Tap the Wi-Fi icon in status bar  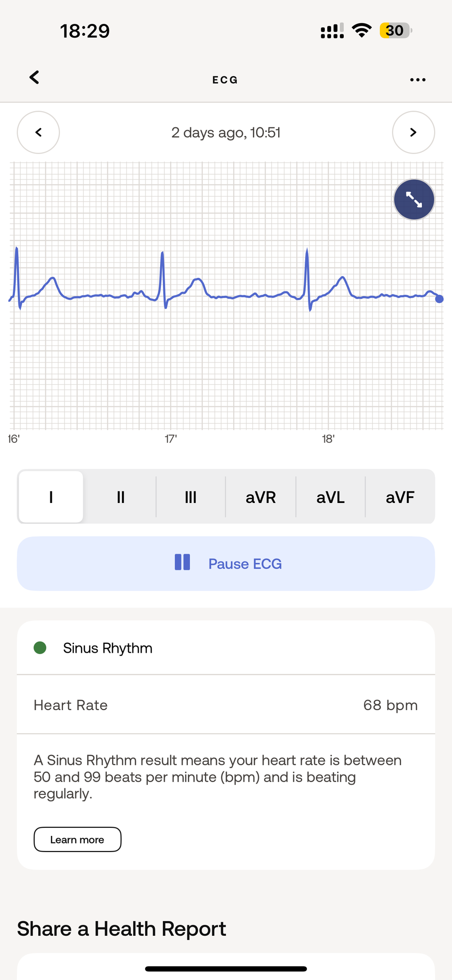click(362, 31)
